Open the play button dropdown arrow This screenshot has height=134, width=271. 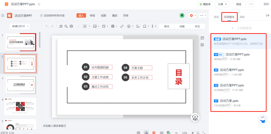195,16
